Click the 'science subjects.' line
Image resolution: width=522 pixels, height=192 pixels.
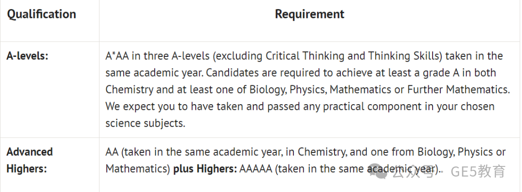[x=145, y=123]
